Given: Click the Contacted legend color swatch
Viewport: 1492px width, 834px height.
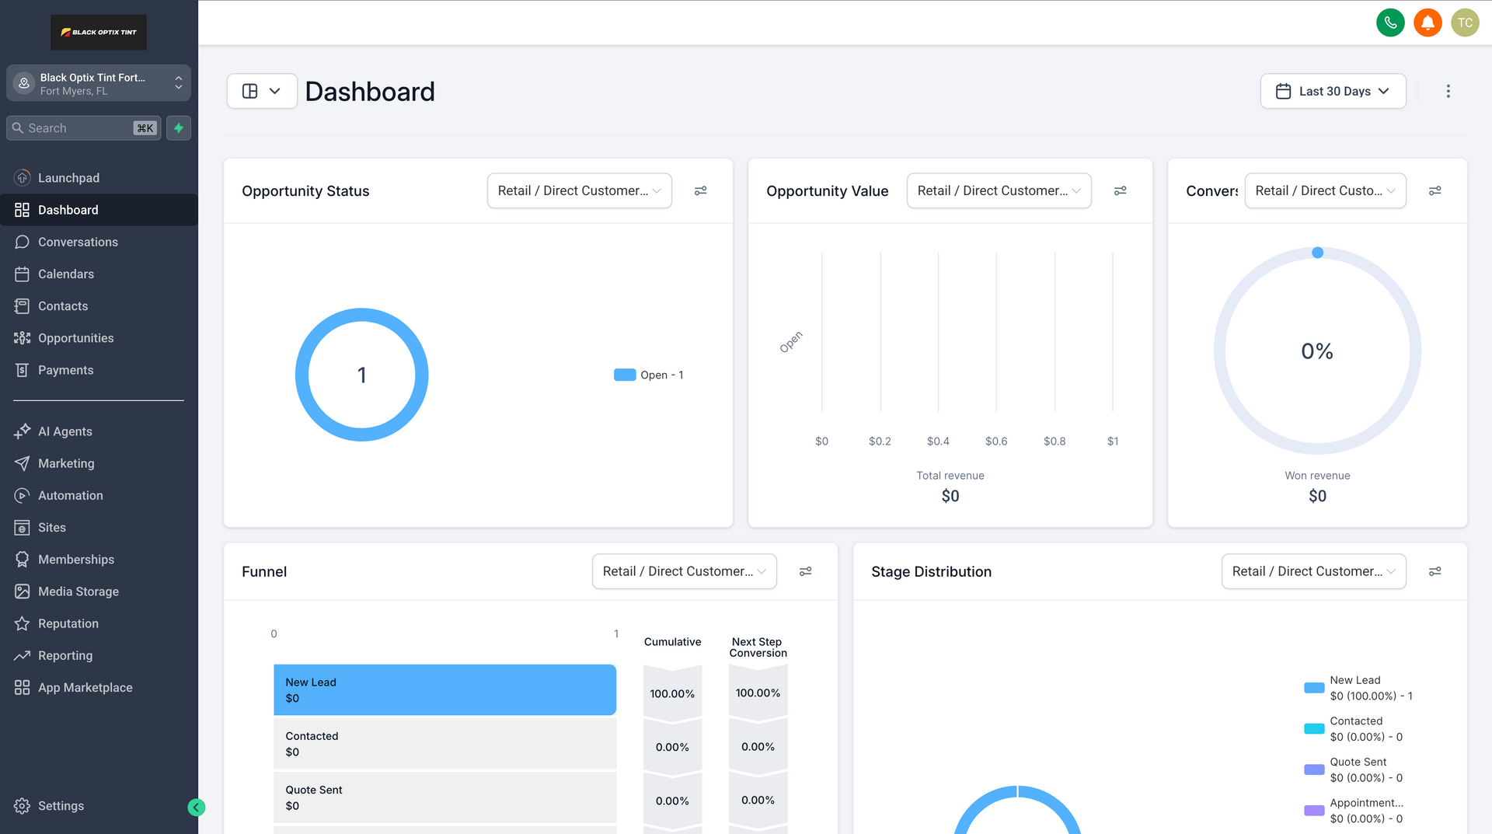Looking at the screenshot, I should click(x=1314, y=729).
